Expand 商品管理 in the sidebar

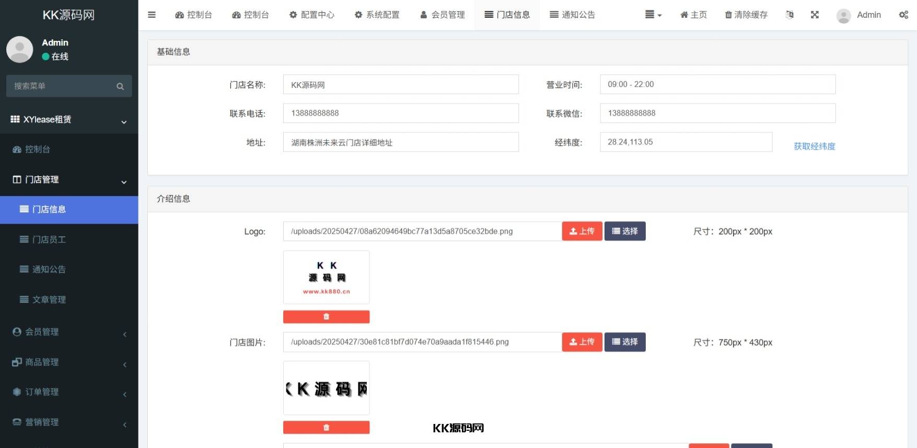(x=69, y=362)
